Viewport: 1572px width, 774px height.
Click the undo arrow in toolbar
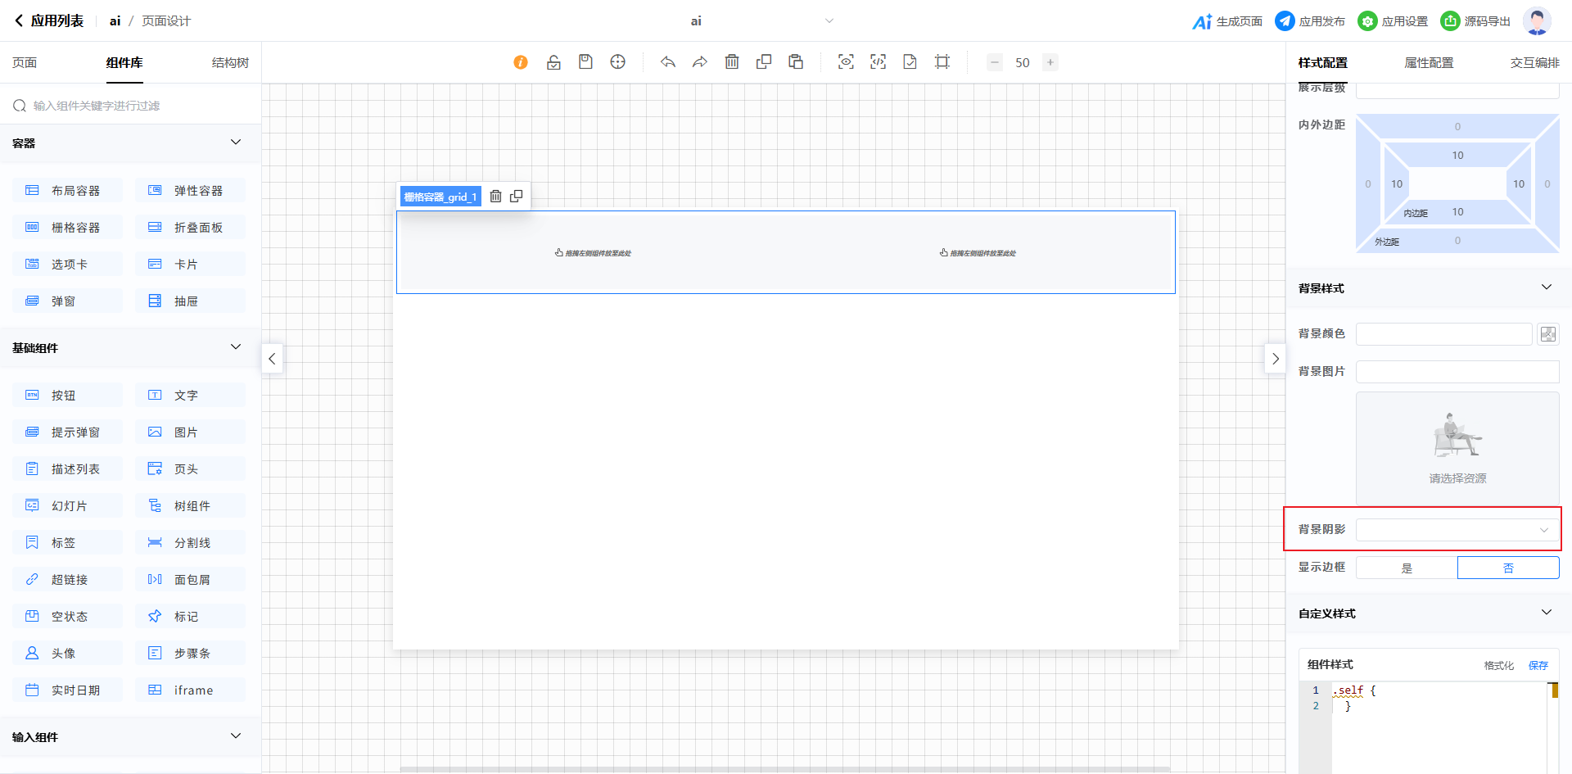[x=668, y=62]
